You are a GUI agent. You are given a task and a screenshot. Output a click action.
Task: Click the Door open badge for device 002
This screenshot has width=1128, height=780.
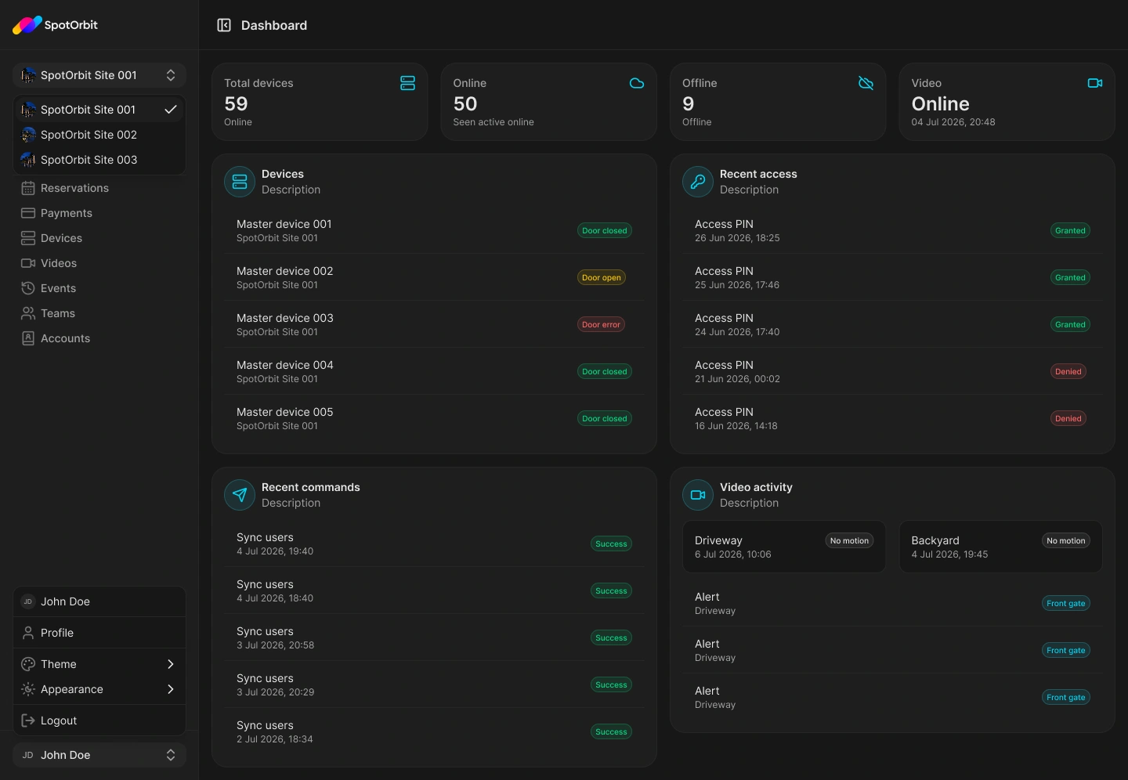(602, 277)
